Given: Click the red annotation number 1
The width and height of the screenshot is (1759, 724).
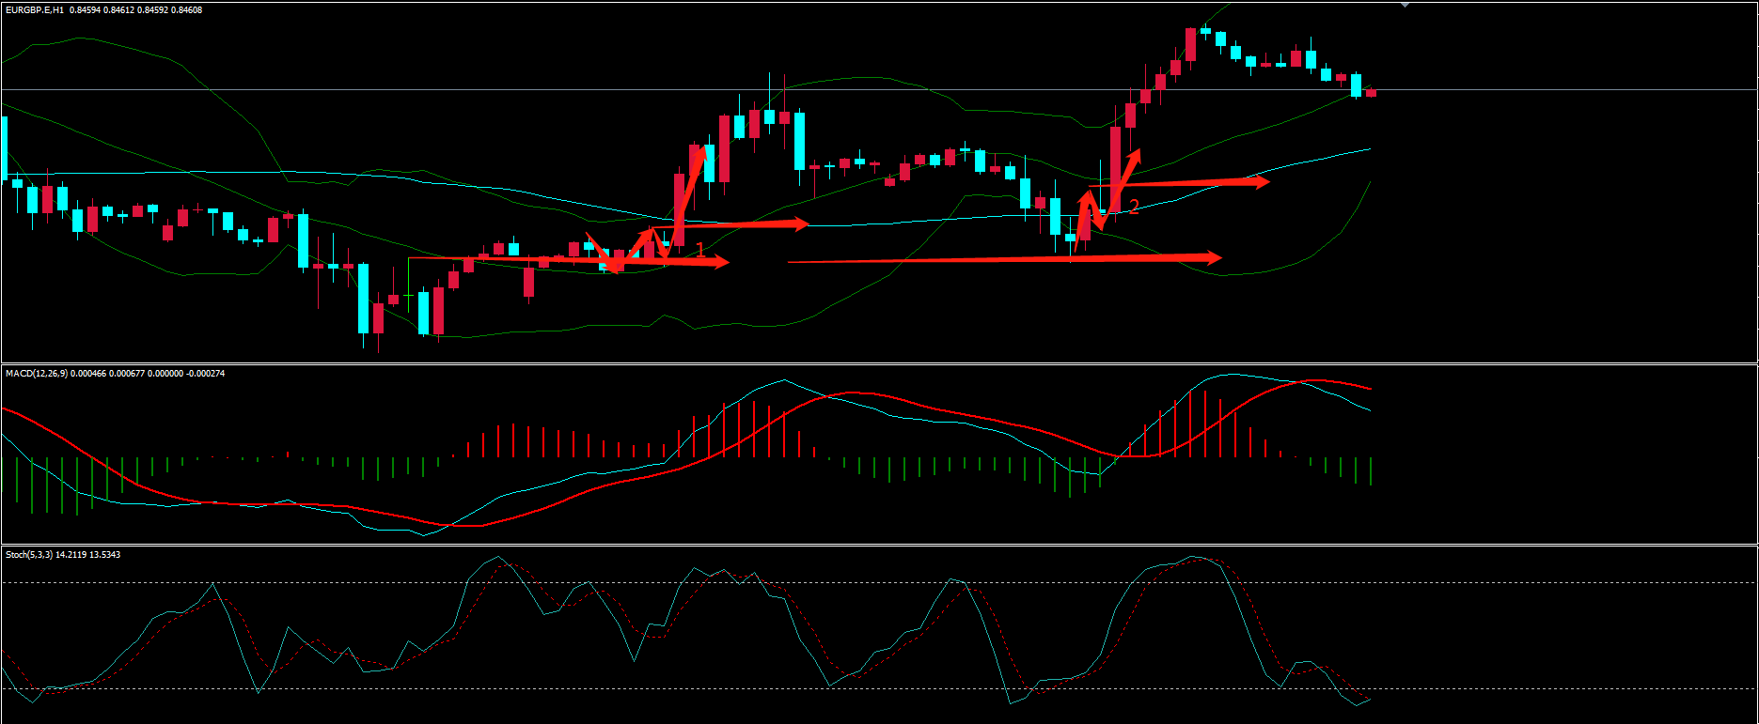Looking at the screenshot, I should click(699, 249).
